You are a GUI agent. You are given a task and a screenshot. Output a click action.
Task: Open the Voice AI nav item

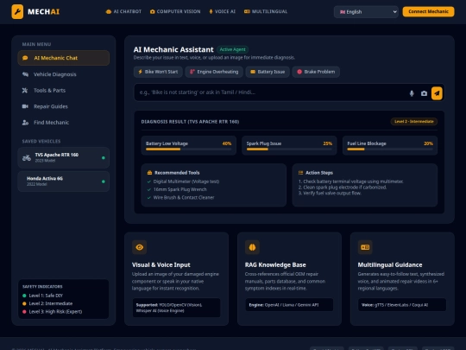click(223, 11)
